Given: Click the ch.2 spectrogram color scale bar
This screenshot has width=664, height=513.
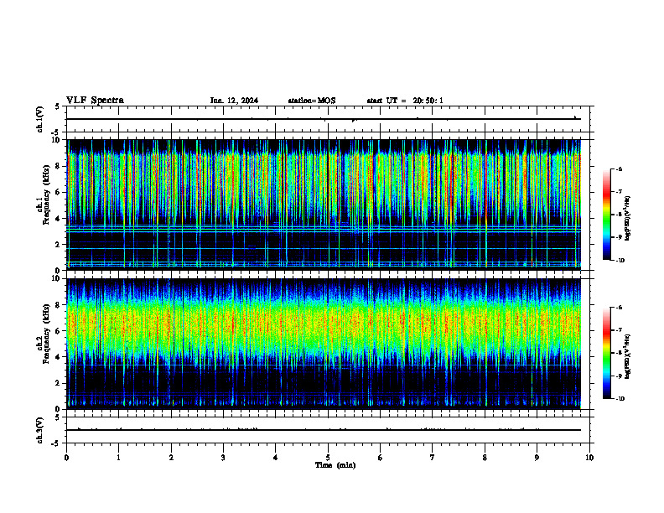Looking at the screenshot, I should pyautogui.click(x=607, y=353).
